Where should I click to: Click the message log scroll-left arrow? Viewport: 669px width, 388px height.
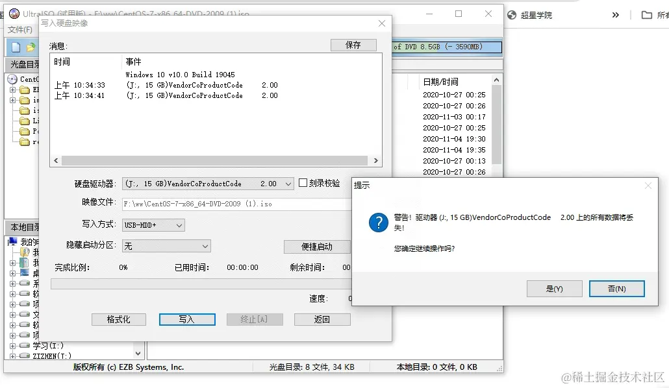[x=56, y=160]
